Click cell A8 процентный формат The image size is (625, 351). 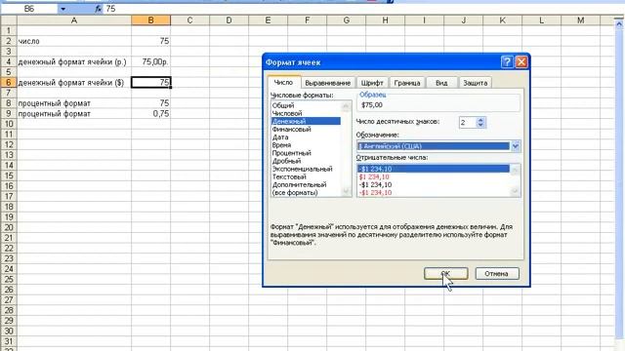[74, 103]
